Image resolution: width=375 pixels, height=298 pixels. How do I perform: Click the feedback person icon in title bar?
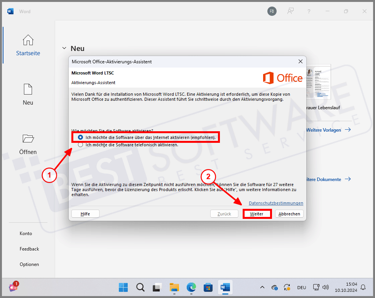[x=291, y=11]
